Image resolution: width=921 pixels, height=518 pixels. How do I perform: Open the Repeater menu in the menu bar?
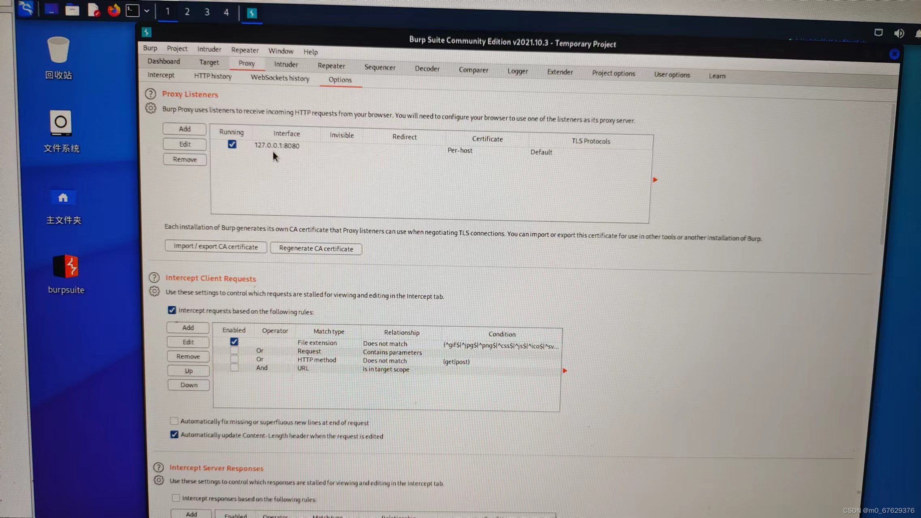click(x=245, y=50)
